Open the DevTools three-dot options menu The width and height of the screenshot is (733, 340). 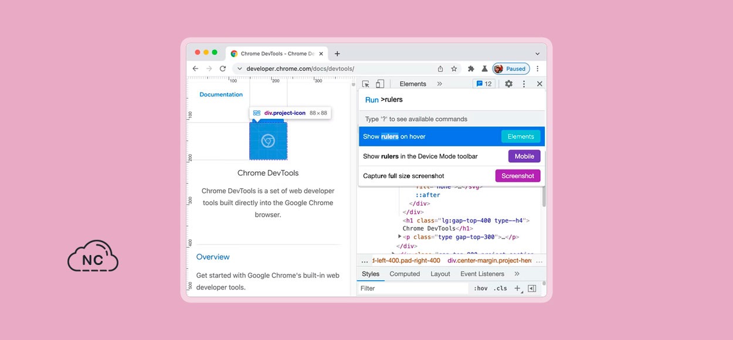tap(524, 84)
